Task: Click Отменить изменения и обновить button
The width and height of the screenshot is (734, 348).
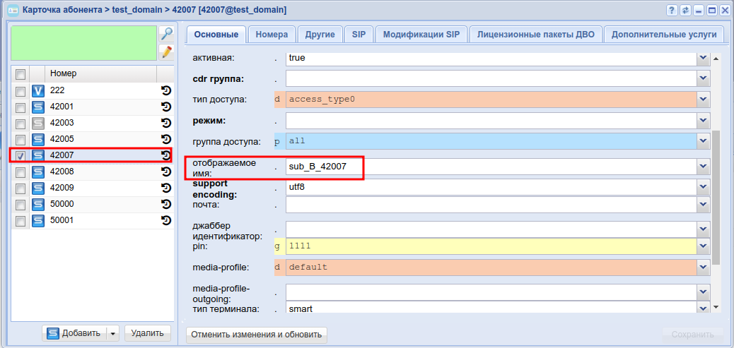Action: 256,335
